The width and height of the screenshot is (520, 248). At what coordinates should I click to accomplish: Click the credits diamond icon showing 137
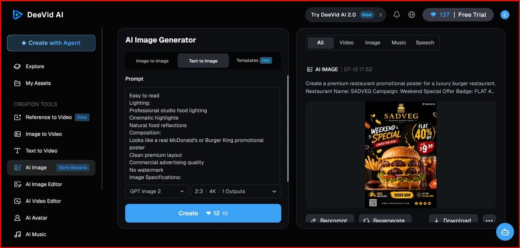coord(433,15)
